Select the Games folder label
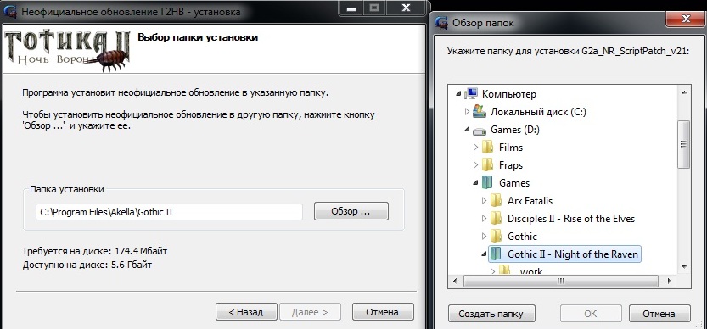Viewport: 707px width, 329px height. [514, 183]
